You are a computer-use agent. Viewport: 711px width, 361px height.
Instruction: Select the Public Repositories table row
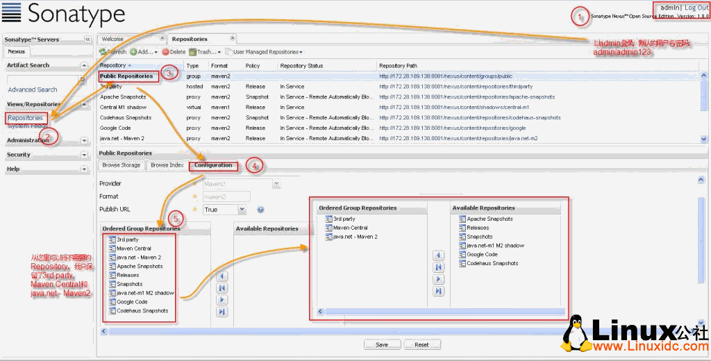pyautogui.click(x=399, y=76)
